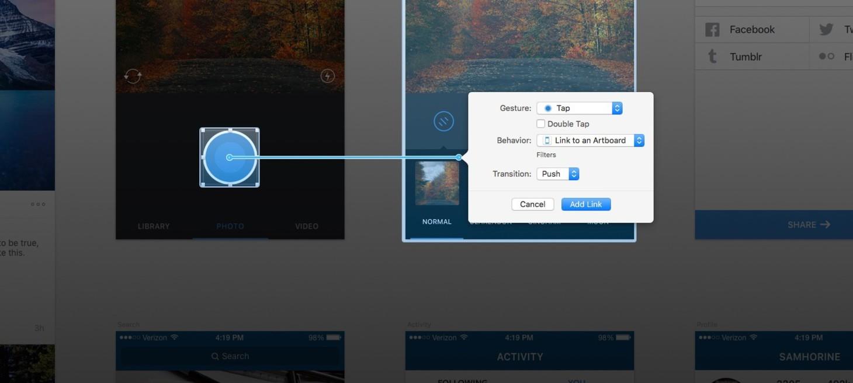Click the Filters target label in dialog
This screenshot has height=383, width=853.
click(x=546, y=155)
